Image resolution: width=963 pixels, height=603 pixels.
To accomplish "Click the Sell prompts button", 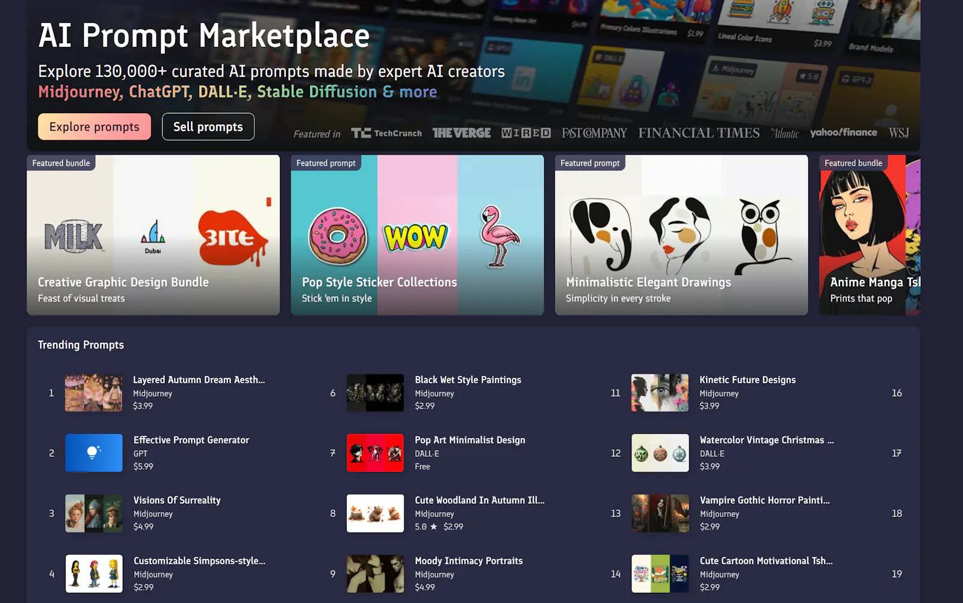I will [208, 126].
